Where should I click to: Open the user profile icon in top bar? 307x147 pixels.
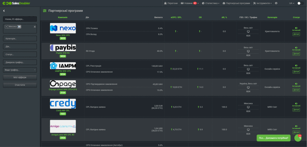[276, 3]
